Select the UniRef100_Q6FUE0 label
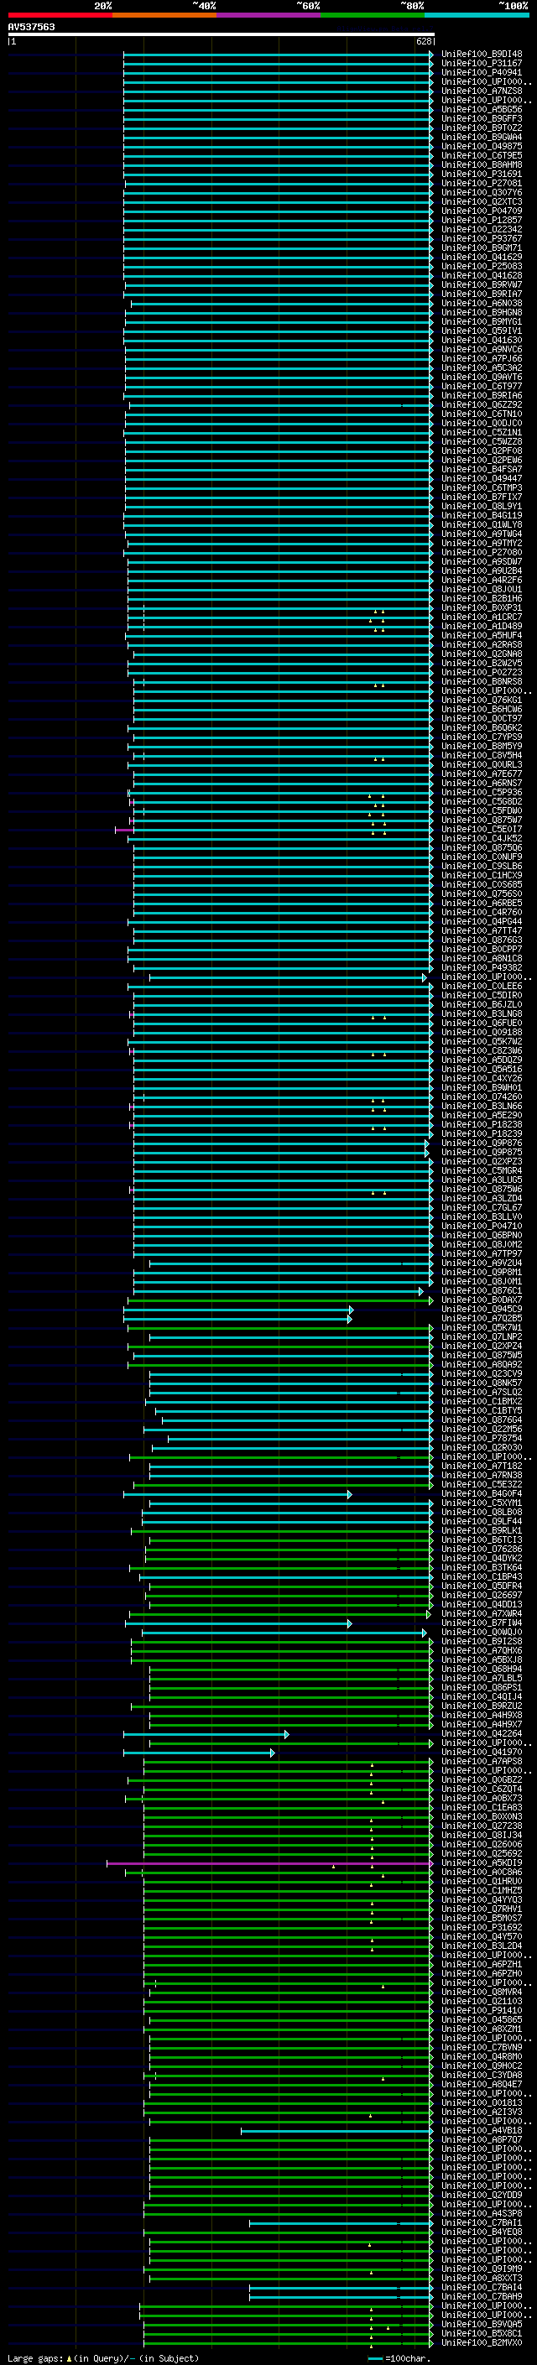Screen dimensions: 537x2365 point(482,1023)
